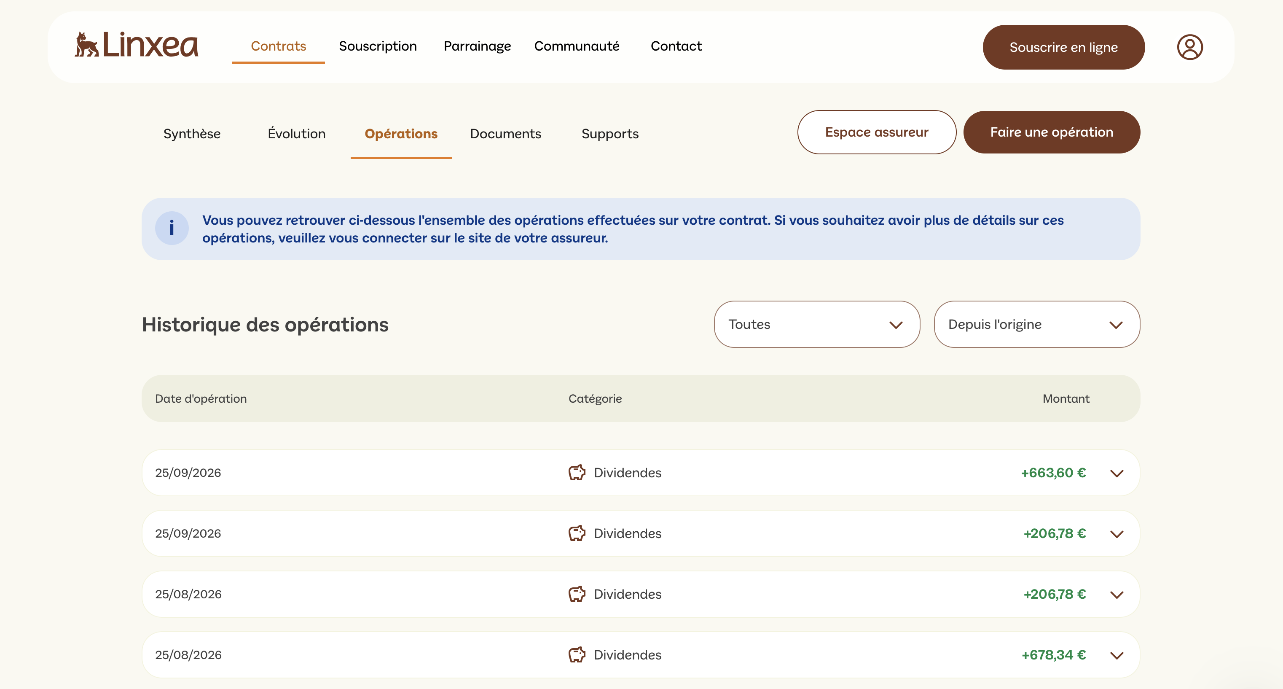
Task: Click piggy bank icon in the +678,34 € row
Action: pos(577,655)
